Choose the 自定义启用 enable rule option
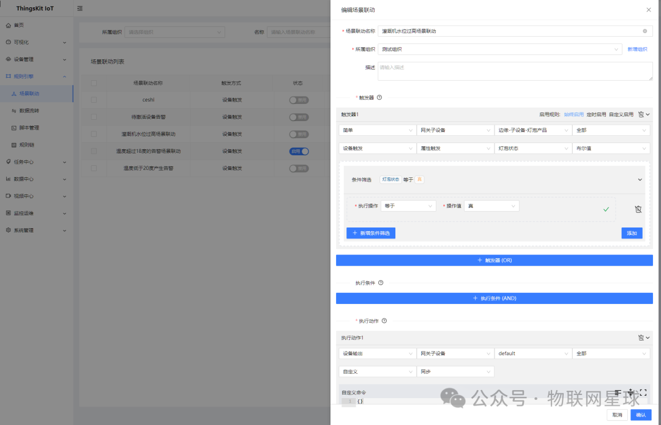 coord(621,114)
